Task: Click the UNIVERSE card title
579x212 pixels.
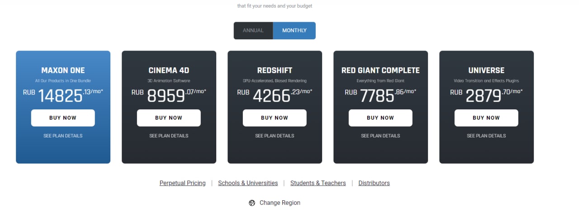Action: point(486,71)
